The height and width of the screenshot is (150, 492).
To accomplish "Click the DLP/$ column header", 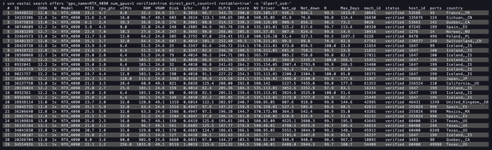I will click(224, 8).
